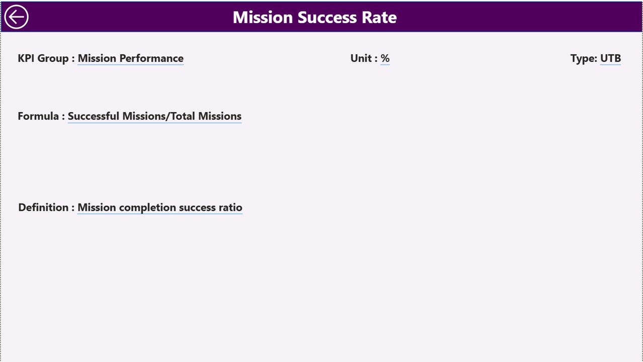
Task: Click the 'Mission Success Rate' page title
Action: pyautogui.click(x=314, y=17)
